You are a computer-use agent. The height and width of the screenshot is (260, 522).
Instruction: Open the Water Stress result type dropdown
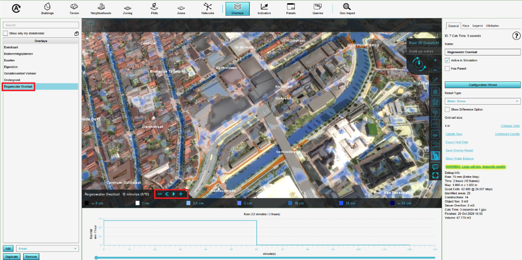(483, 101)
